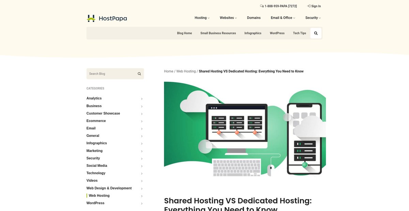Open the Customer Showcase category
The width and height of the screenshot is (409, 211).
(x=103, y=113)
